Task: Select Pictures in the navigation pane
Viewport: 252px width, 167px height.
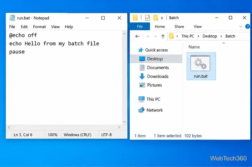Action: (x=154, y=85)
